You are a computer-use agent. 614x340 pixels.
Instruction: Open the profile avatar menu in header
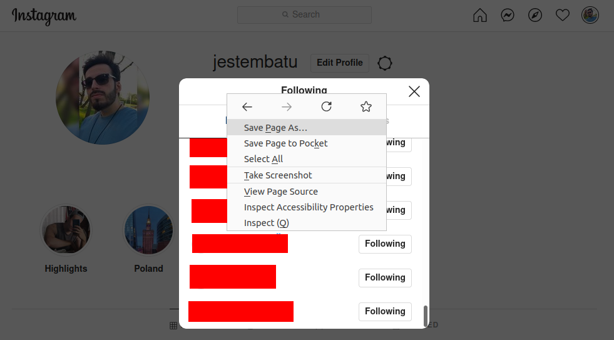(x=590, y=15)
